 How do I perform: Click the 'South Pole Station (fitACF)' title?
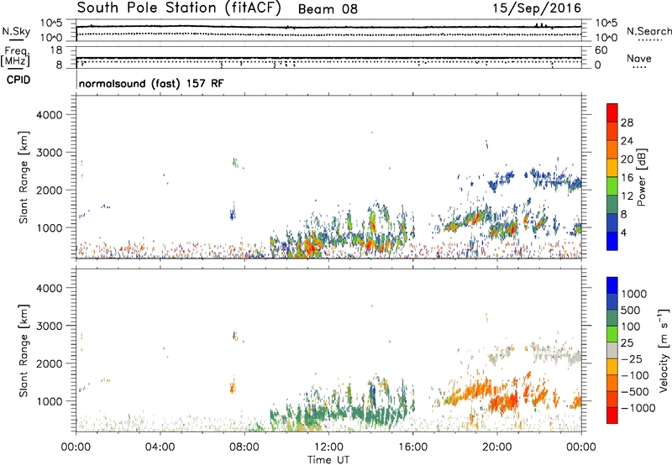pyautogui.click(x=179, y=8)
